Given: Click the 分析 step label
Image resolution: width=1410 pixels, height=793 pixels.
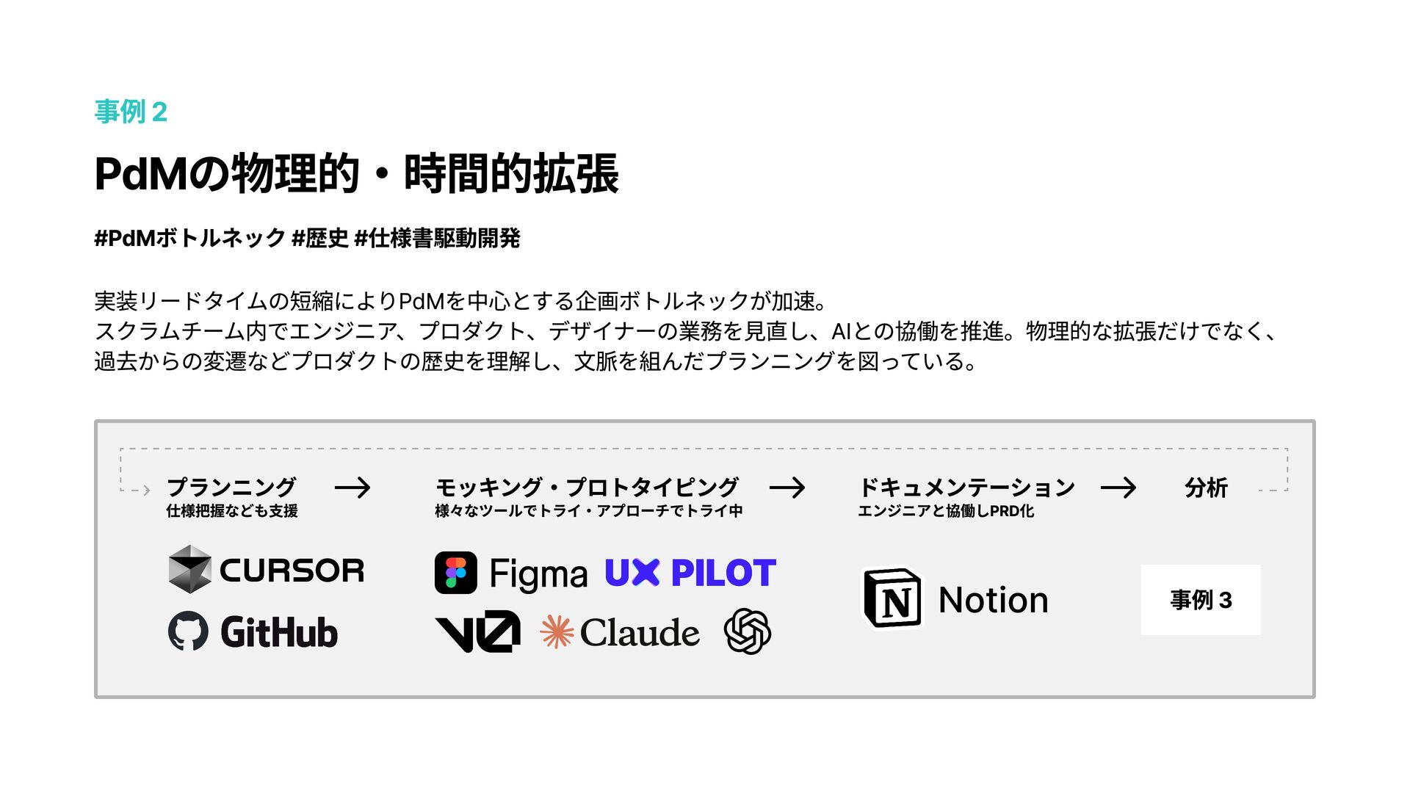Looking at the screenshot, I should tap(1206, 488).
